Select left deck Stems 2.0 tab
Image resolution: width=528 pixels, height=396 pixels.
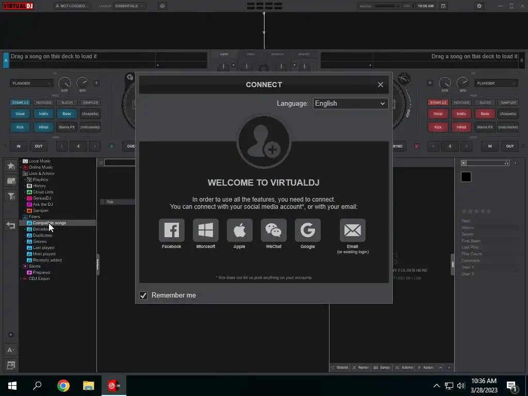point(21,103)
